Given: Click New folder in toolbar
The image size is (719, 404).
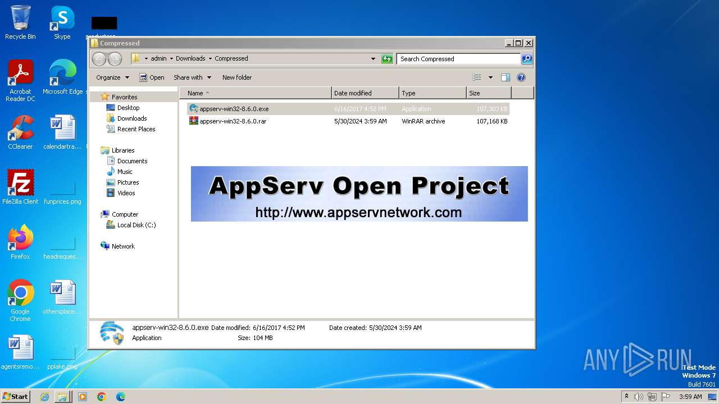Looking at the screenshot, I should pyautogui.click(x=237, y=77).
